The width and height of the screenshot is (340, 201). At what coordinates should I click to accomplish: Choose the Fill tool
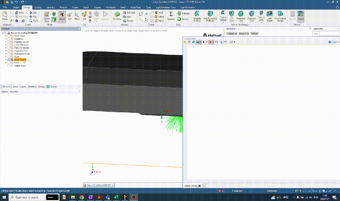click(84, 16)
